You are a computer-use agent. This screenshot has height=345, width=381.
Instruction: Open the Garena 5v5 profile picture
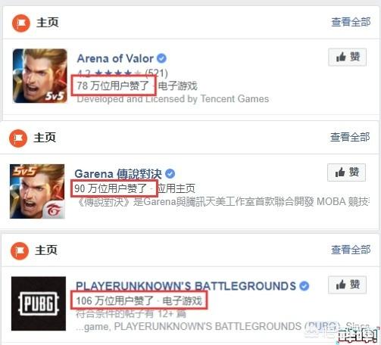[37, 191]
